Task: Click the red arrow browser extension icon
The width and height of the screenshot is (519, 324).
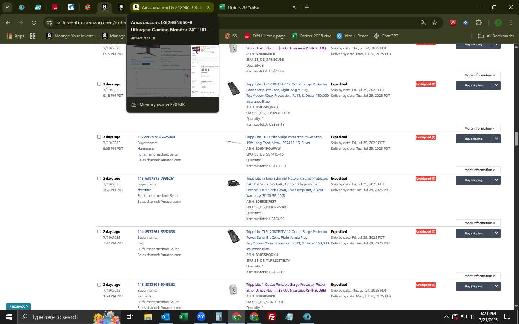Action: tap(452, 23)
